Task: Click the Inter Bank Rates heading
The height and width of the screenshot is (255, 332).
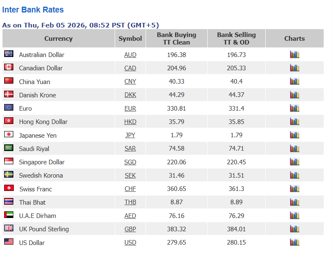Action: click(x=33, y=10)
